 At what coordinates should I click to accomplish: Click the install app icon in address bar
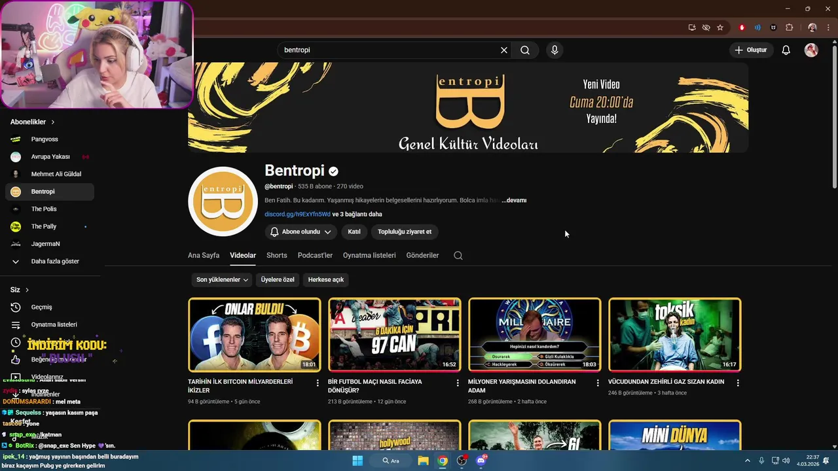coord(692,27)
